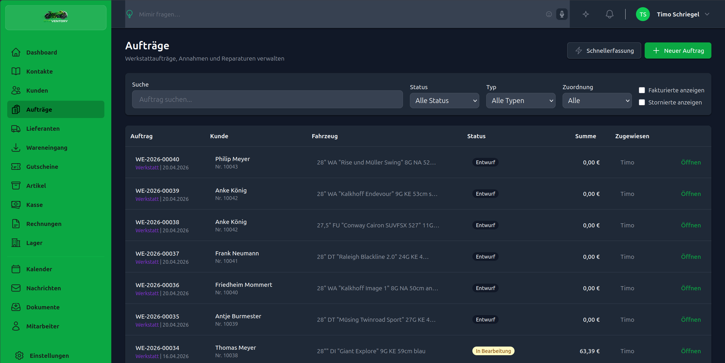Click the Kasse cash register icon
This screenshot has height=363, width=725.
[x=16, y=205]
